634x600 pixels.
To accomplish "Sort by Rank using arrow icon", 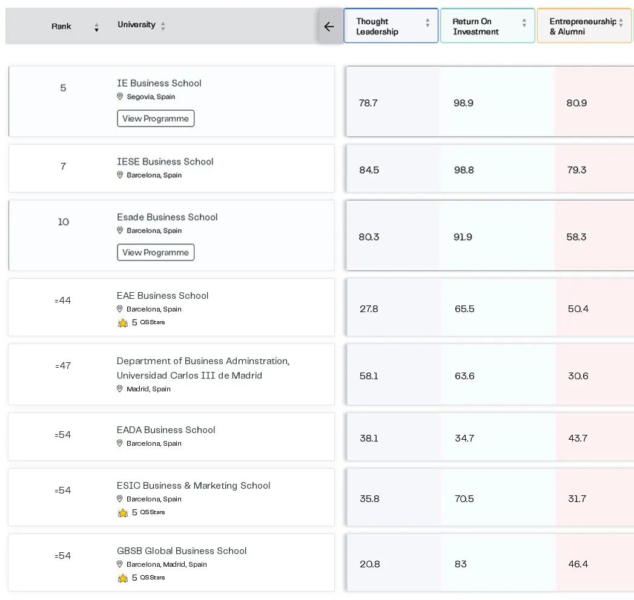I will [96, 27].
